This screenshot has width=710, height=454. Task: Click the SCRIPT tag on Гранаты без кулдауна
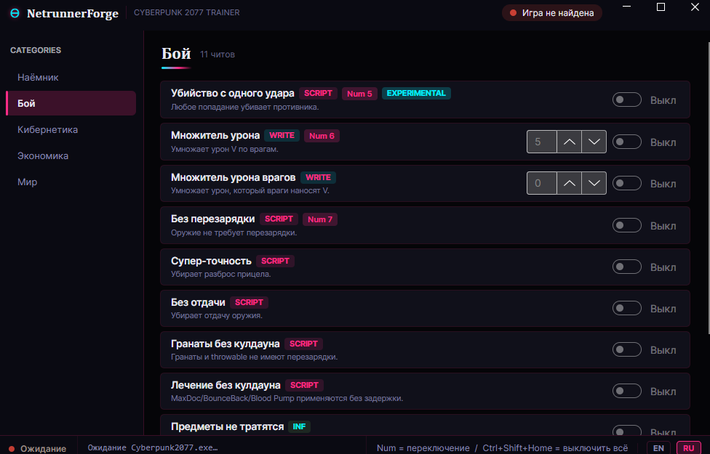[x=304, y=344]
